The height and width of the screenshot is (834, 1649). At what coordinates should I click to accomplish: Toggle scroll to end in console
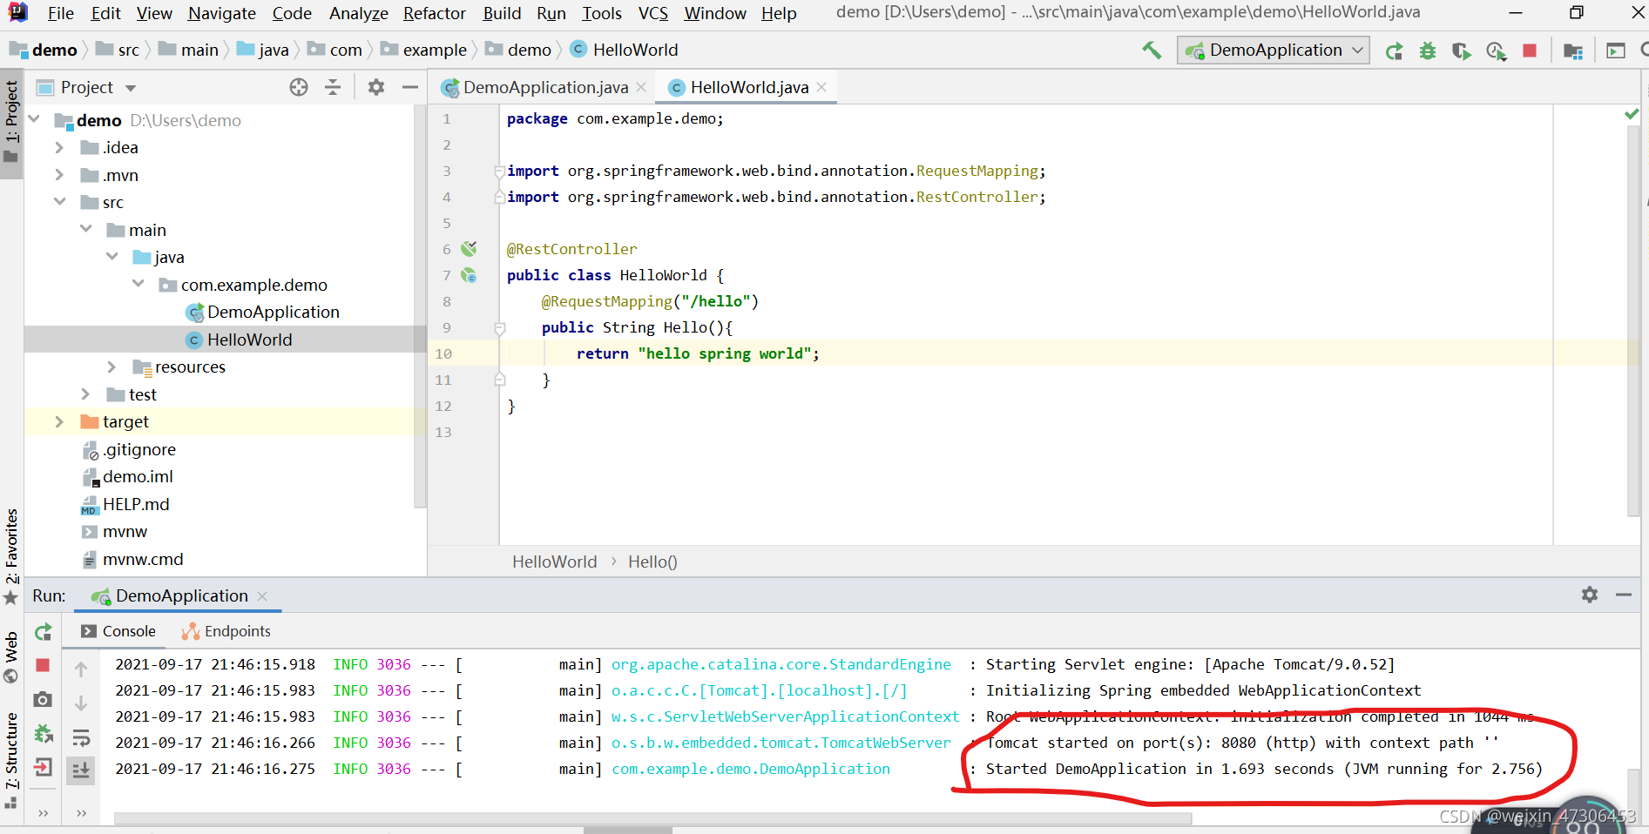(81, 770)
